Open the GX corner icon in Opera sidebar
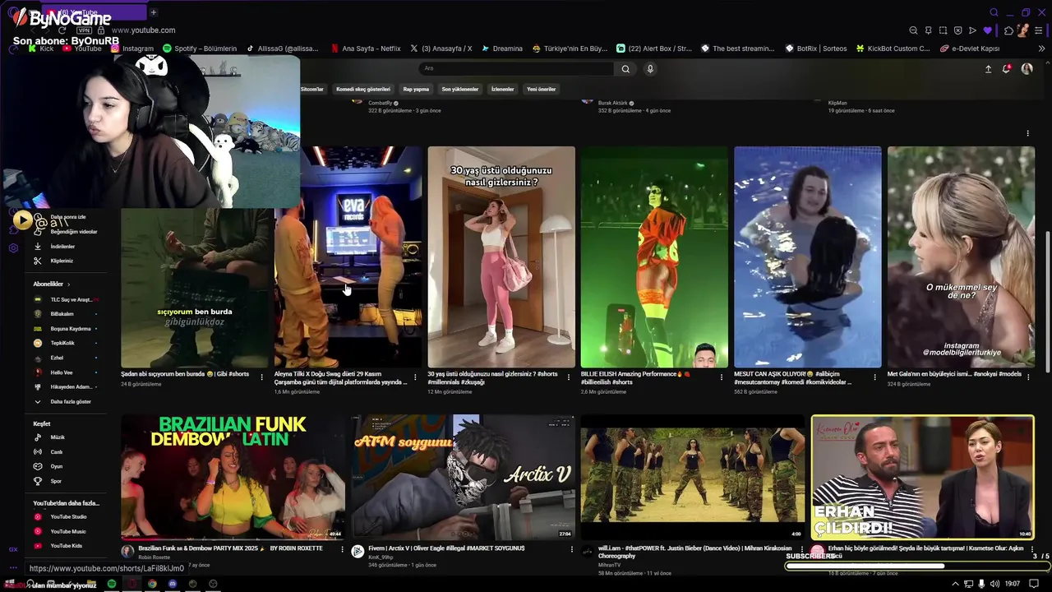 [x=13, y=549]
